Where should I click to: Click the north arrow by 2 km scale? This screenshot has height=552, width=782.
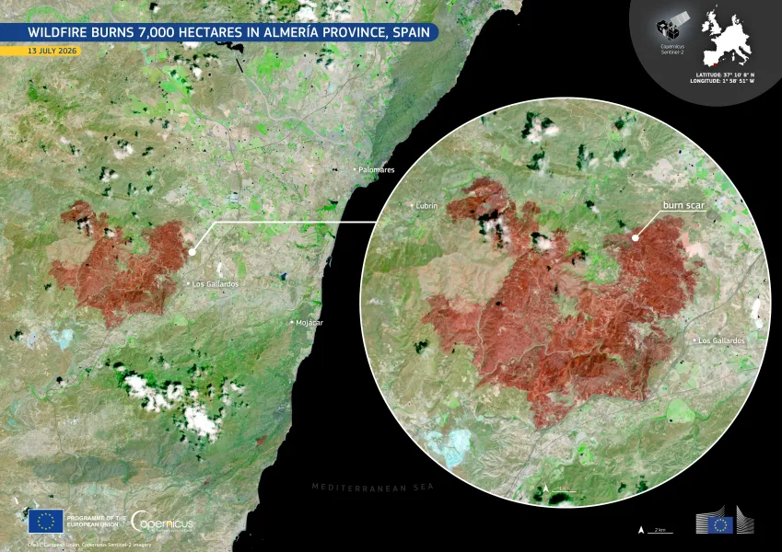[641, 530]
